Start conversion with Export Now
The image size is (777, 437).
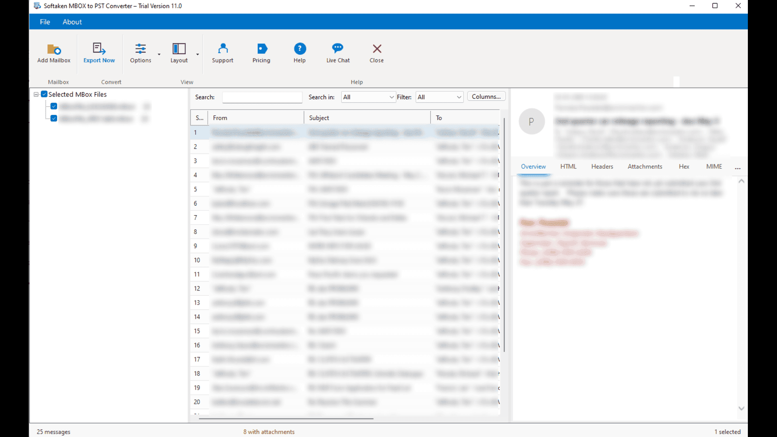(99, 53)
